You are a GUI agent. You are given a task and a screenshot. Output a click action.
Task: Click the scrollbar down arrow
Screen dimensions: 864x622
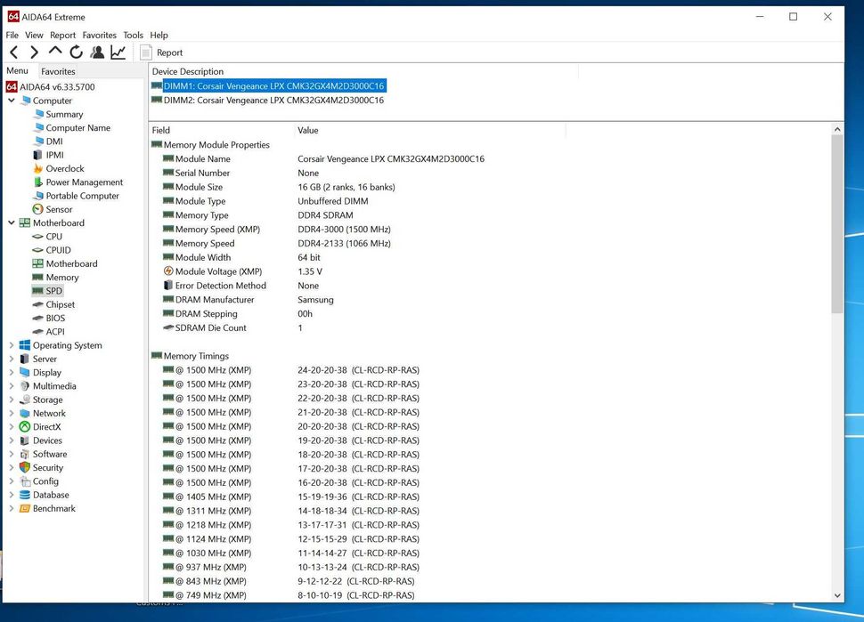(837, 595)
